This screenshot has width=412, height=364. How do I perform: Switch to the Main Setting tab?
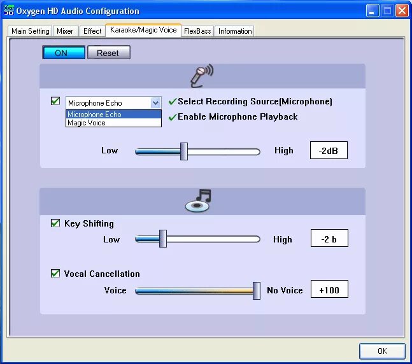tap(30, 31)
